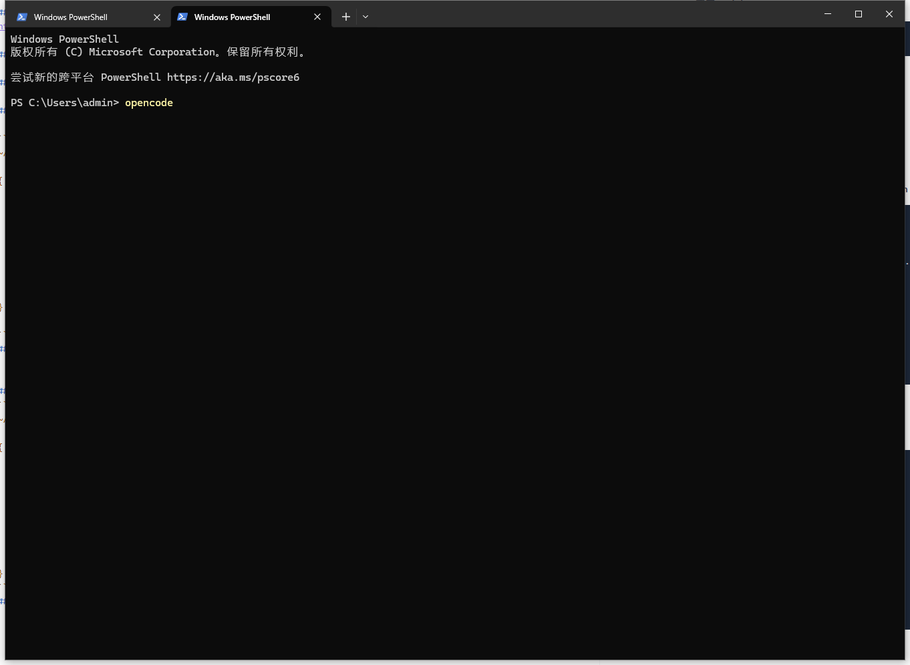Expand the new tab profile dropdown

(x=365, y=17)
